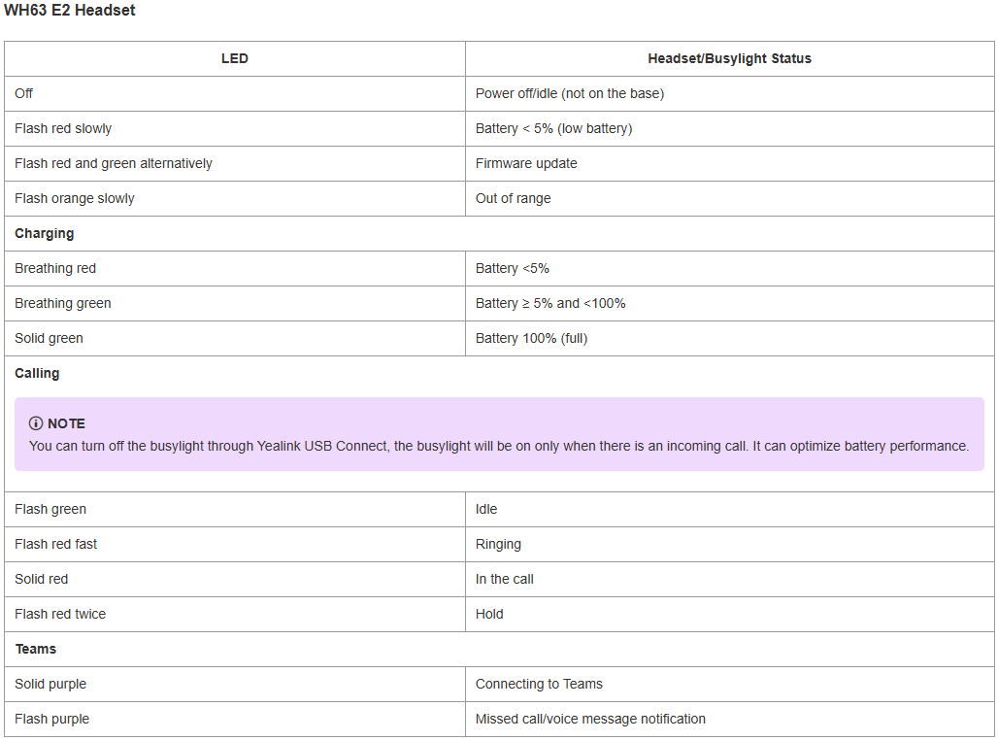The width and height of the screenshot is (998, 741).
Task: Click the WH63 E2 Headset heading
Action: click(69, 11)
